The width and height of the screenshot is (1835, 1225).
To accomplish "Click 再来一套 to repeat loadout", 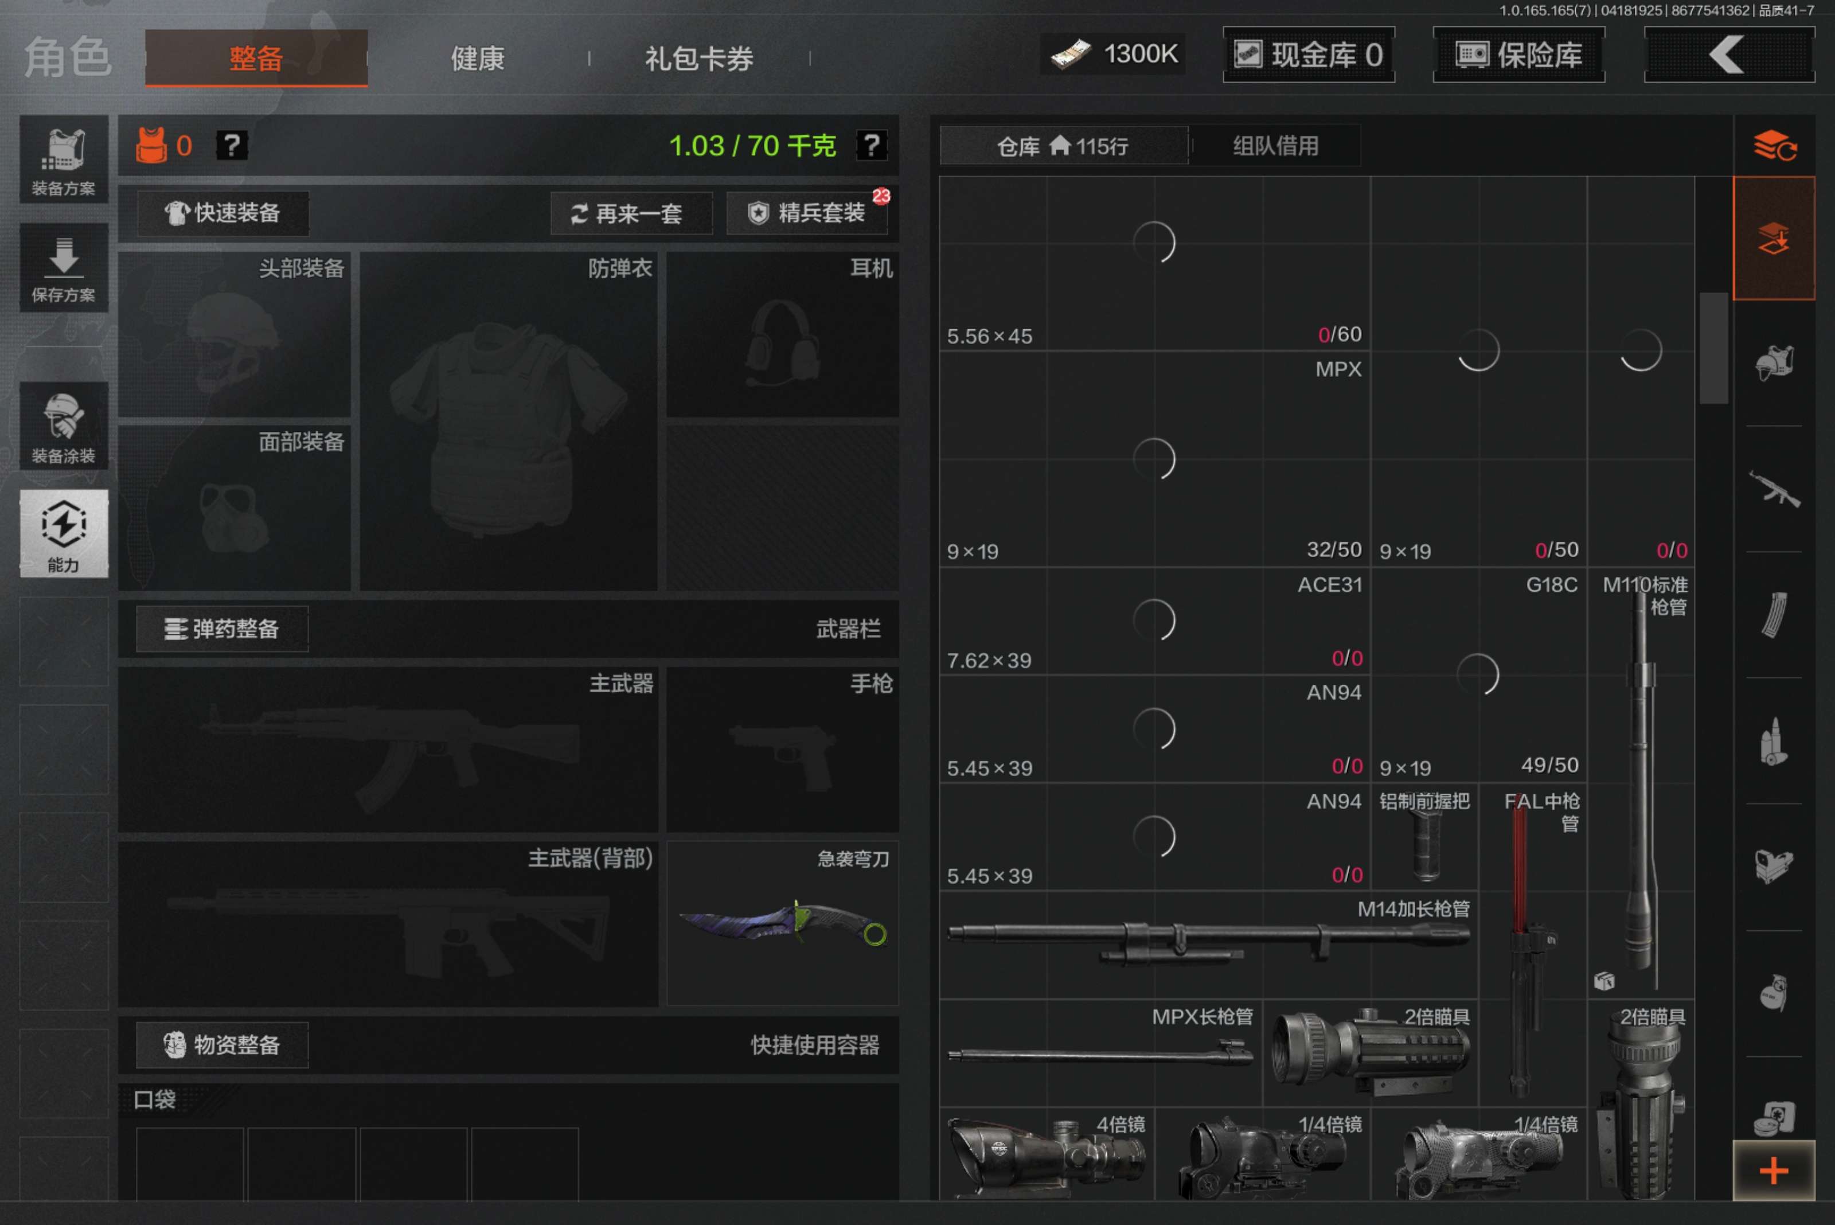I will pos(631,214).
